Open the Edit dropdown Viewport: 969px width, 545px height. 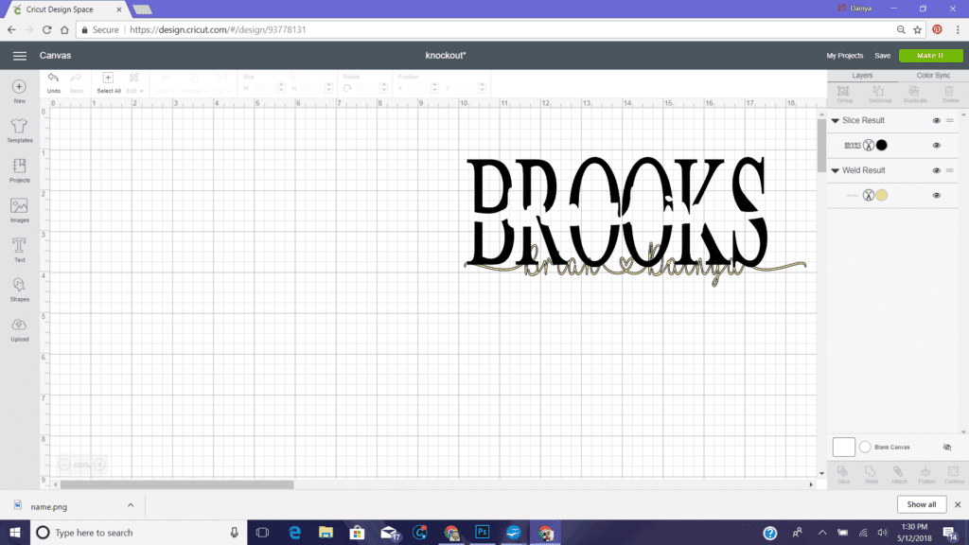134,82
